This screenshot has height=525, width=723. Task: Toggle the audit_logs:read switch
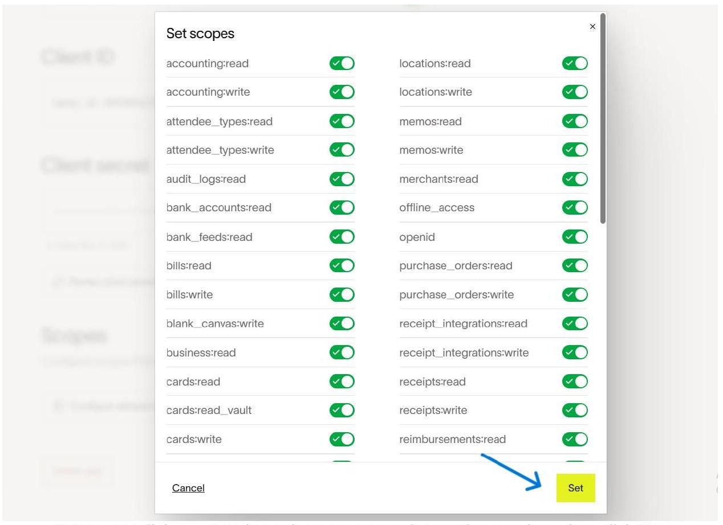point(342,179)
